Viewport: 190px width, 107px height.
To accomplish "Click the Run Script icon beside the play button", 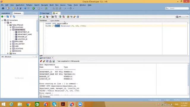I will (x=44, y=17).
